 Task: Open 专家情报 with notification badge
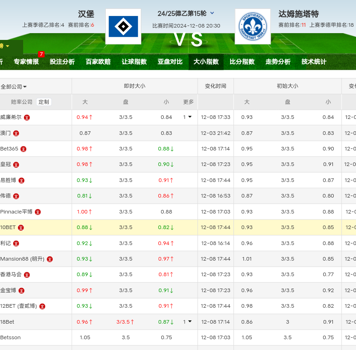26,62
